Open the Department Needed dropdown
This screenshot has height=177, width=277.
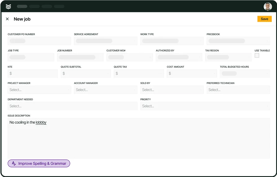[72, 106]
